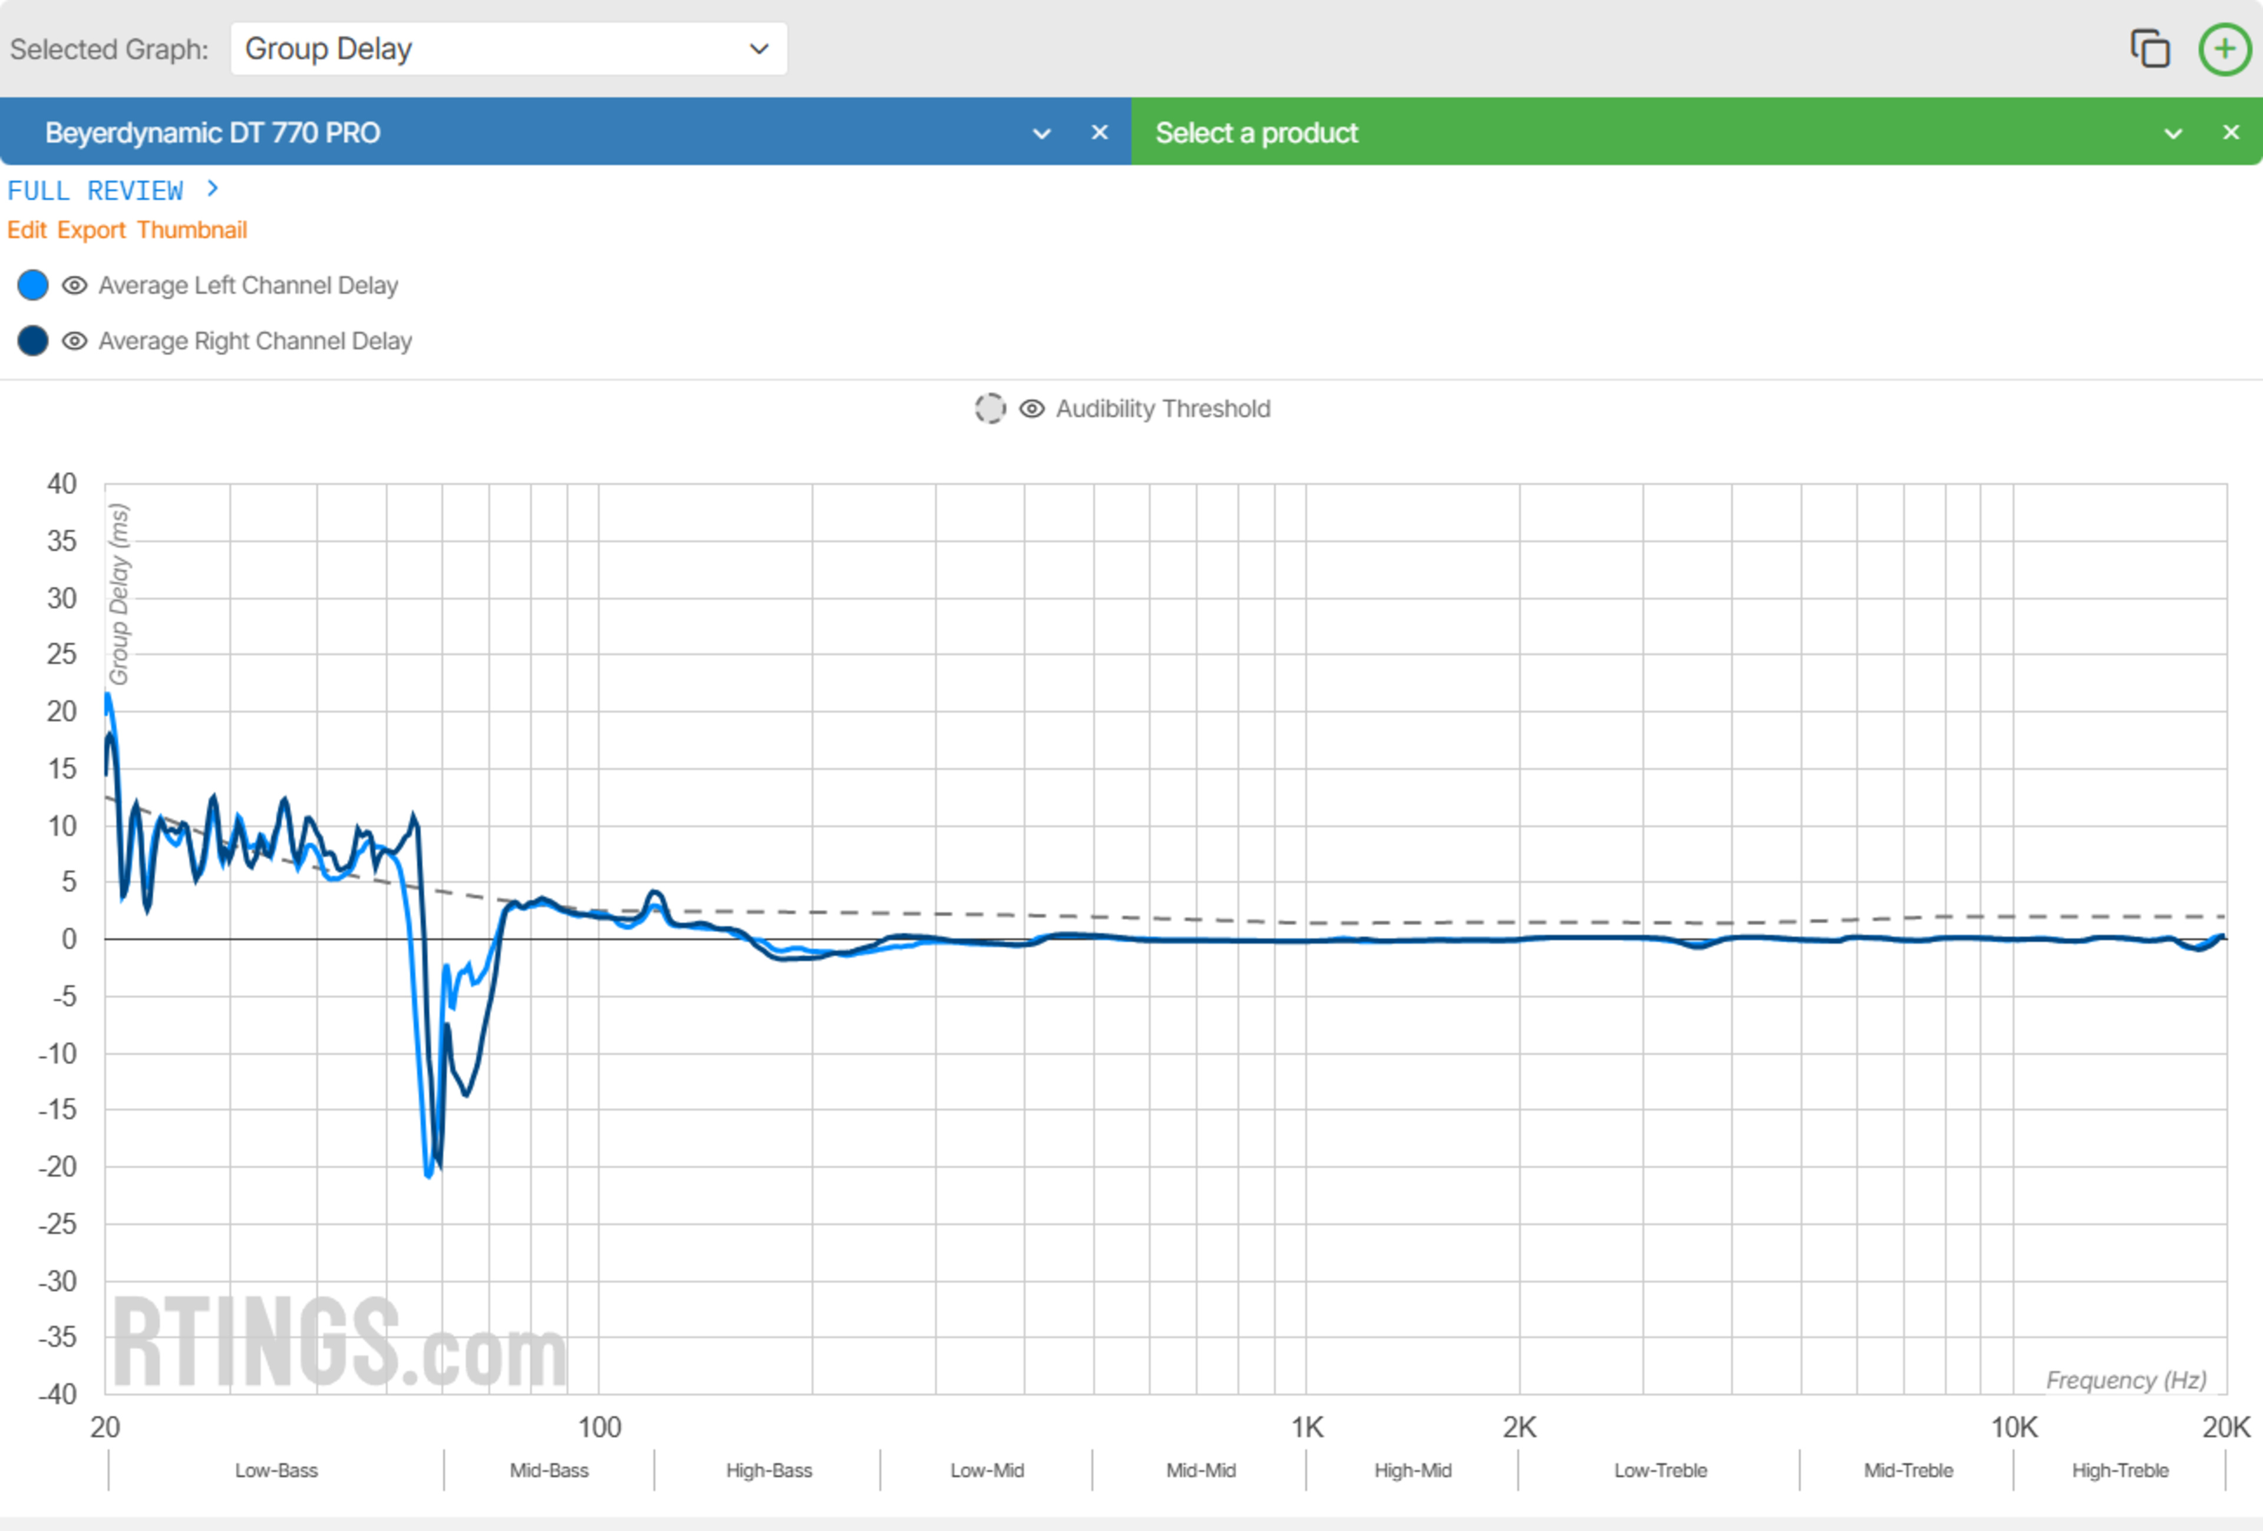The height and width of the screenshot is (1531, 2263).
Task: Click the light blue left channel swatch
Action: (33, 285)
